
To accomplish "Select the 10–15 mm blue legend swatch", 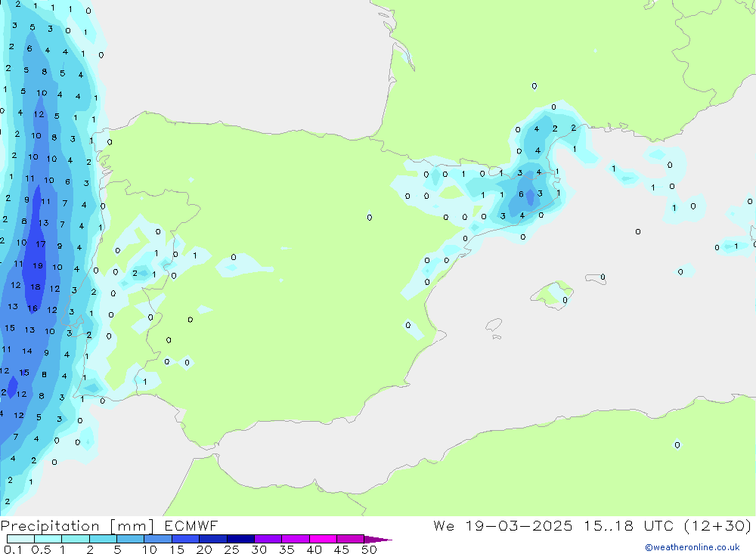I will (158, 539).
